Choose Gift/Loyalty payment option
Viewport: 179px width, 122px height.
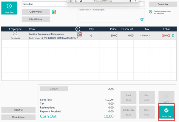[128, 112]
